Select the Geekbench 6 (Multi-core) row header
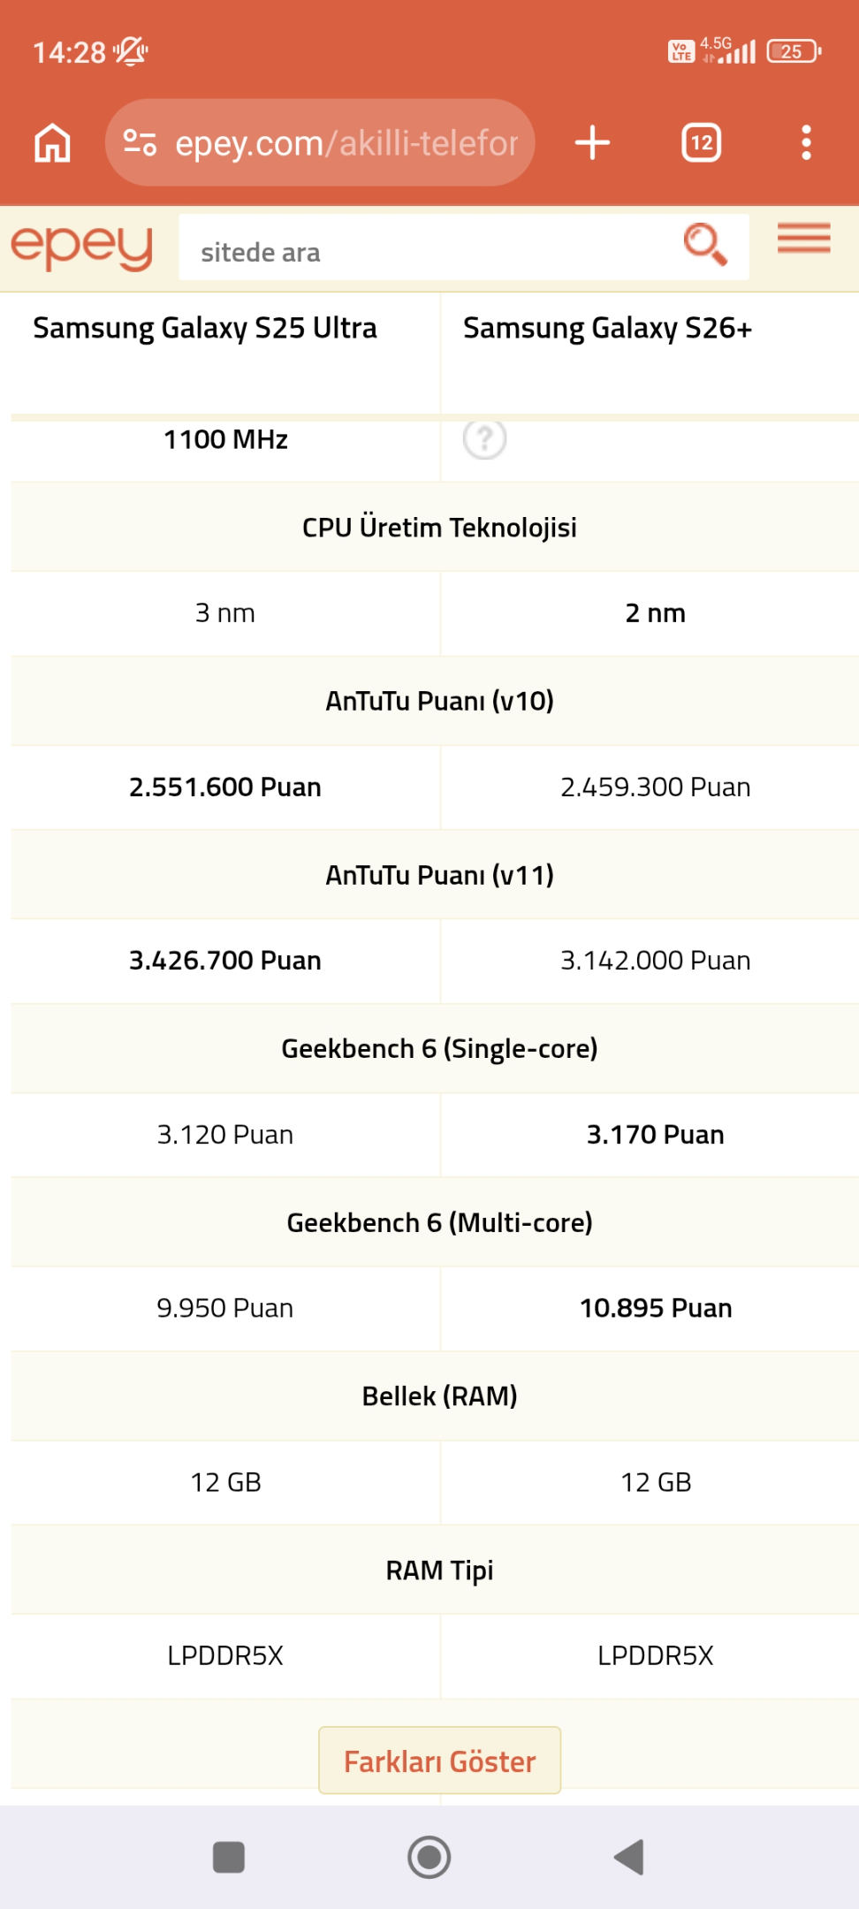Viewport: 859px width, 1909px height. pos(440,1222)
